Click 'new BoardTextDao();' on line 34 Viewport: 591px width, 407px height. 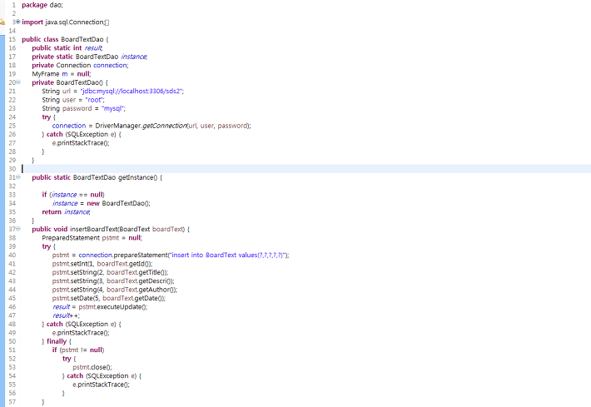[119, 203]
